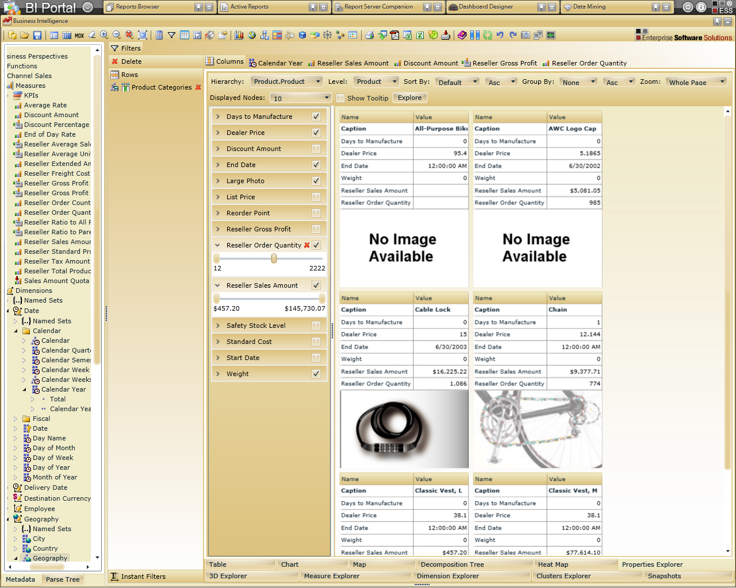The height and width of the screenshot is (588, 736).
Task: Click the open folder toolbar icon
Action: click(25, 35)
